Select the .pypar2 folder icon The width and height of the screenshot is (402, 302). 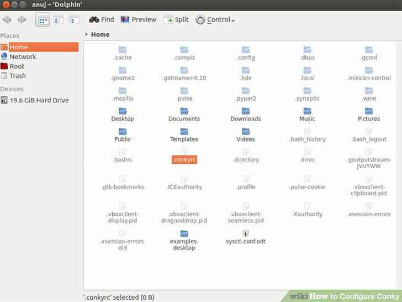[246, 91]
